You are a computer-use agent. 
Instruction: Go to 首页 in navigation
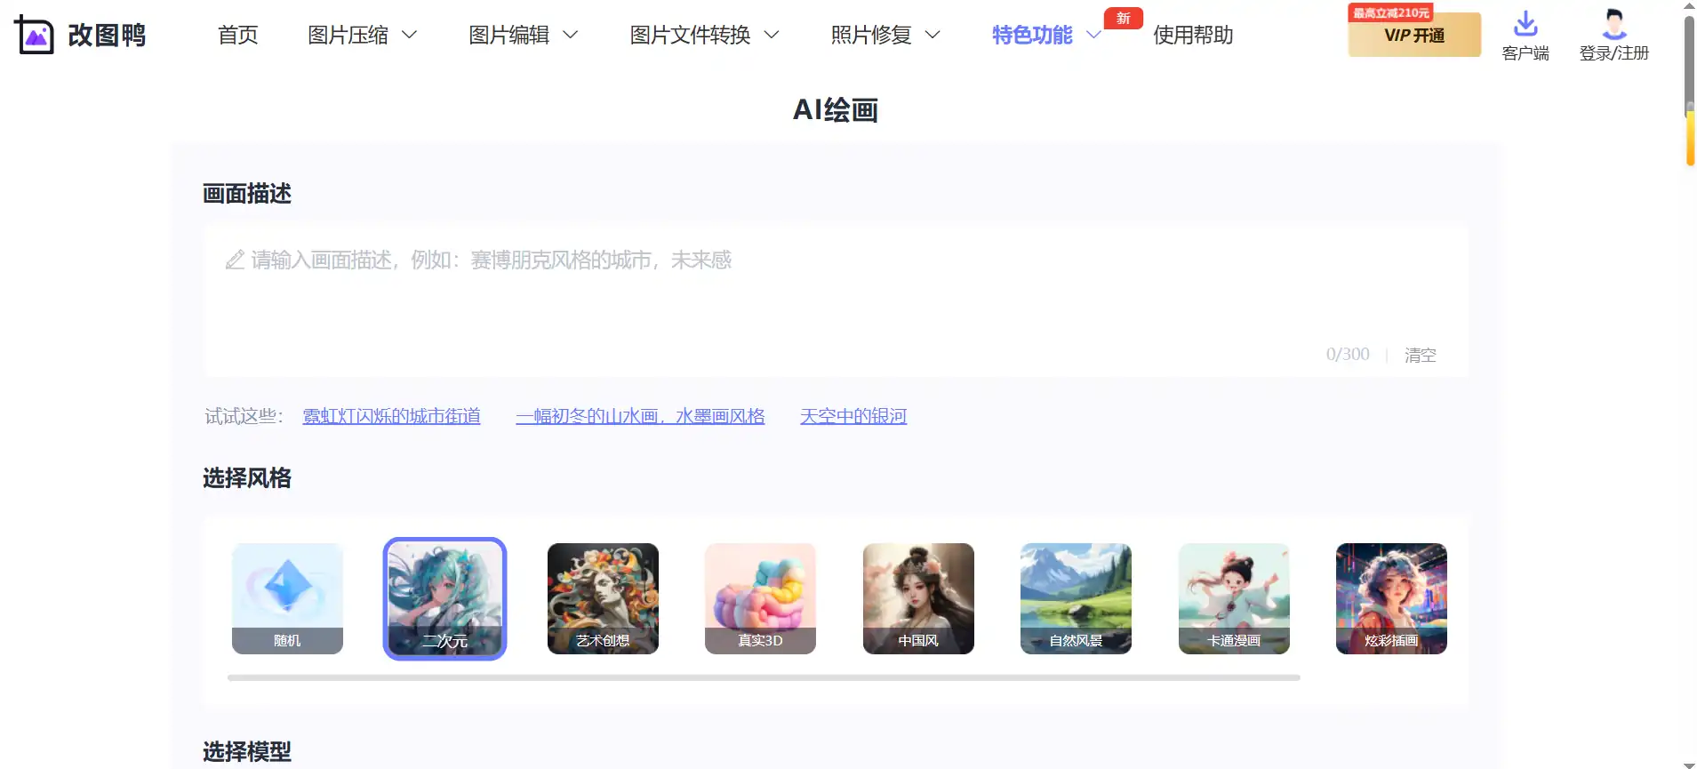coord(238,35)
